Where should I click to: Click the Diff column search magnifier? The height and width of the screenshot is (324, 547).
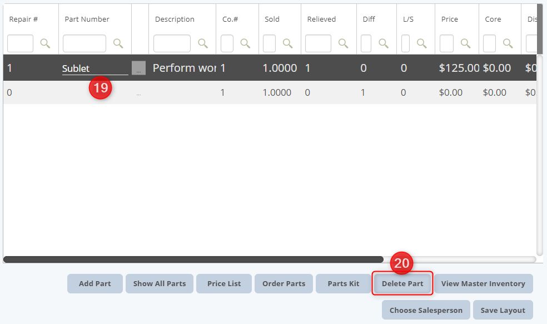click(x=384, y=43)
